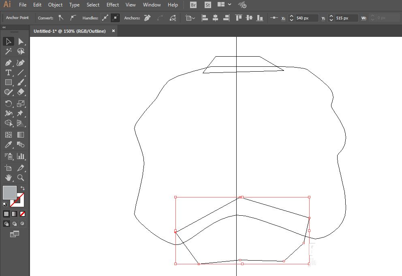Image resolution: width=402 pixels, height=276 pixels.
Task: Activate the Hand tool
Action: click(x=8, y=178)
